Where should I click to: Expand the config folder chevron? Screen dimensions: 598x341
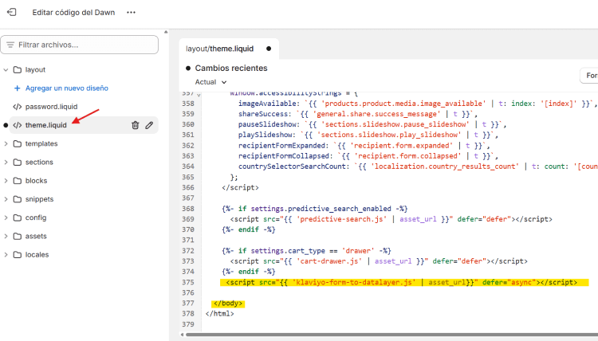coord(6,218)
